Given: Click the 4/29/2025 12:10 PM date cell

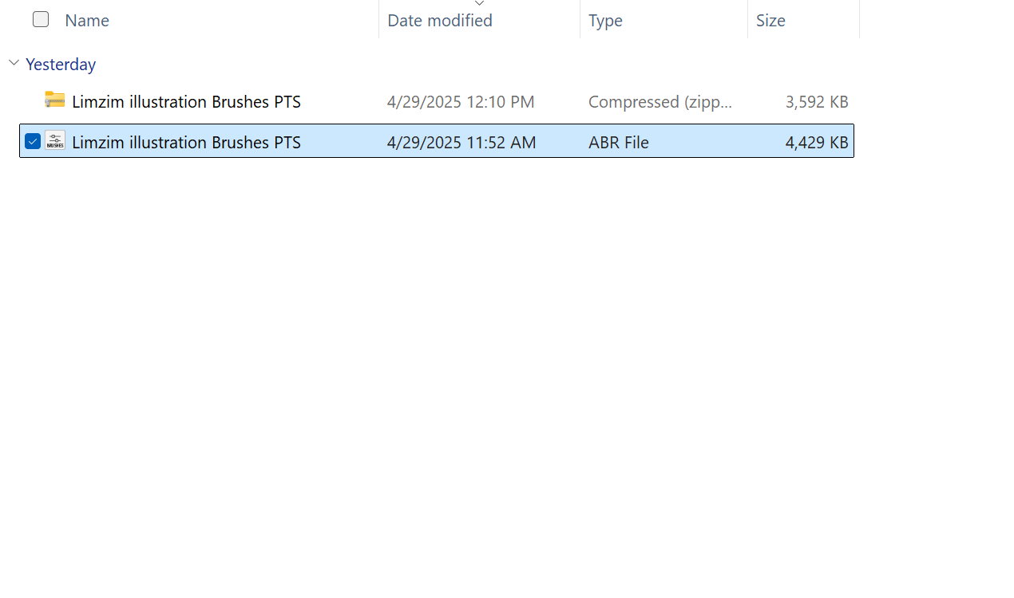Looking at the screenshot, I should (461, 101).
